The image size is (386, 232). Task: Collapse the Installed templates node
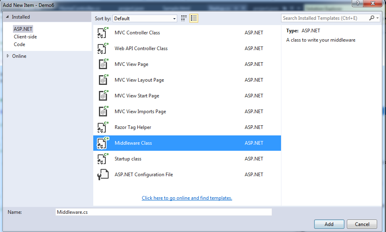coord(7,17)
